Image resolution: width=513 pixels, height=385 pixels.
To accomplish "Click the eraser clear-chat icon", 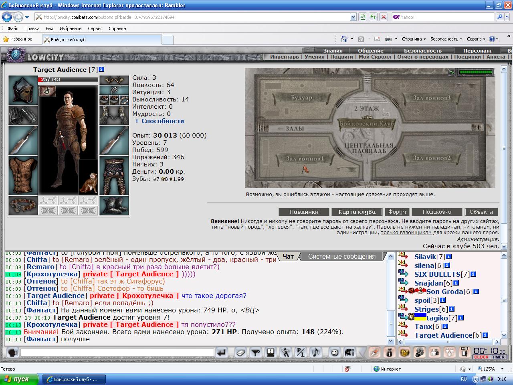I will pos(240,353).
